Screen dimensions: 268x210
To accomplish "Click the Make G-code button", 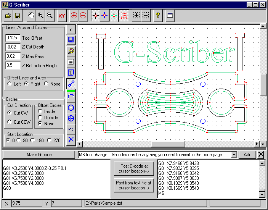I will coord(39,155).
